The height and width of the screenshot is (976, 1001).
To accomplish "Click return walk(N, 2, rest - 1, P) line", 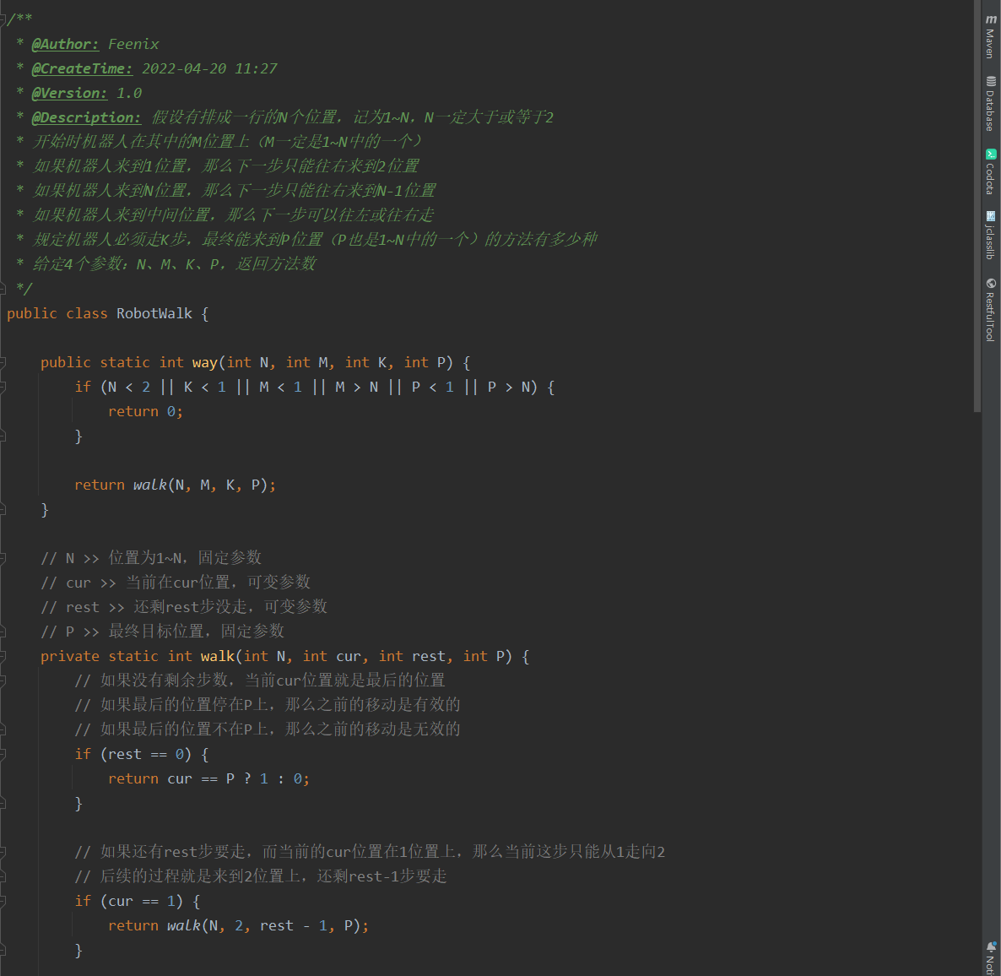I will coord(239,925).
